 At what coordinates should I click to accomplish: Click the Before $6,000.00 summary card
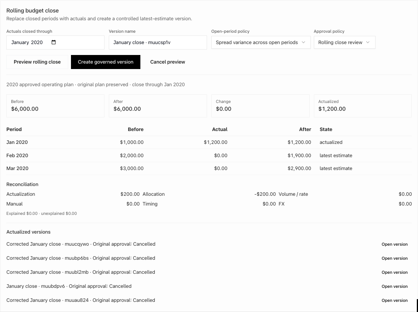[x=55, y=106]
